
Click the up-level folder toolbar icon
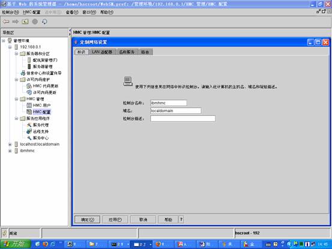pos(25,22)
